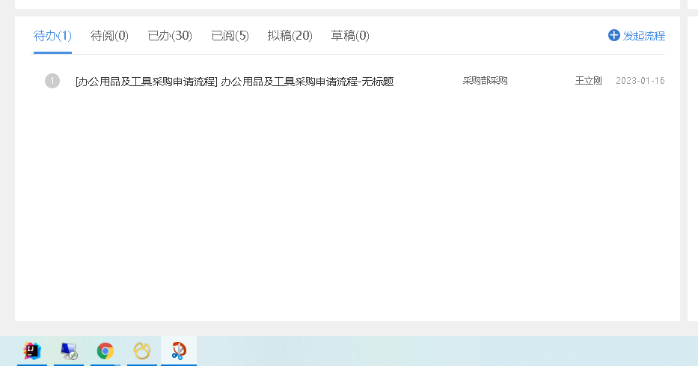Click the 采购部采购 text
Screen dimensions: 698x366
point(486,81)
